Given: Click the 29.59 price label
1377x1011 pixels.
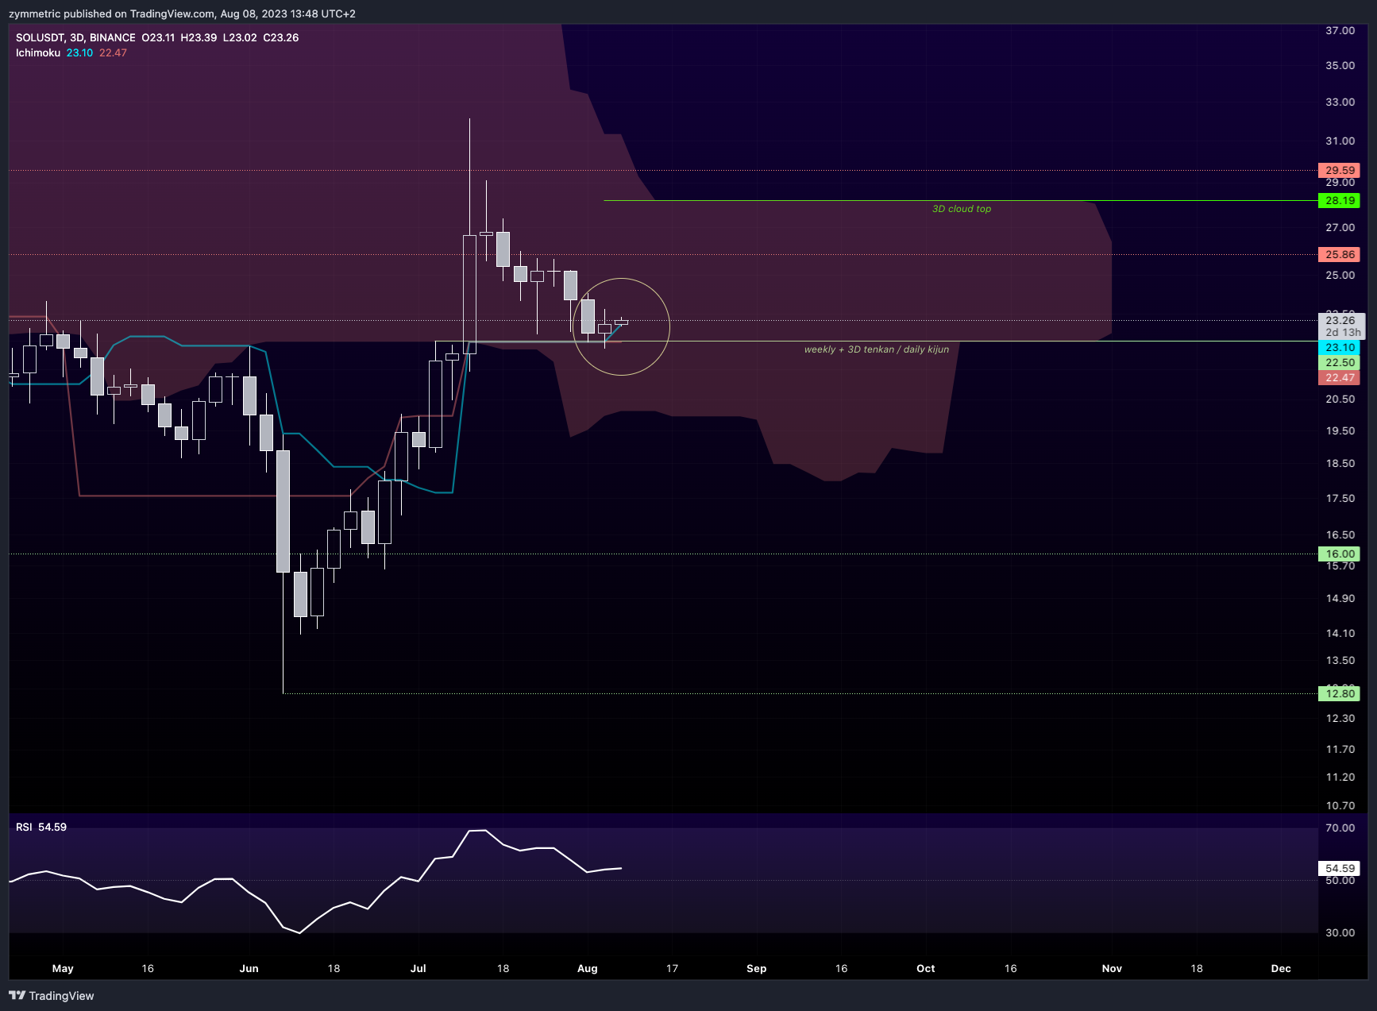Looking at the screenshot, I should pos(1339,170).
